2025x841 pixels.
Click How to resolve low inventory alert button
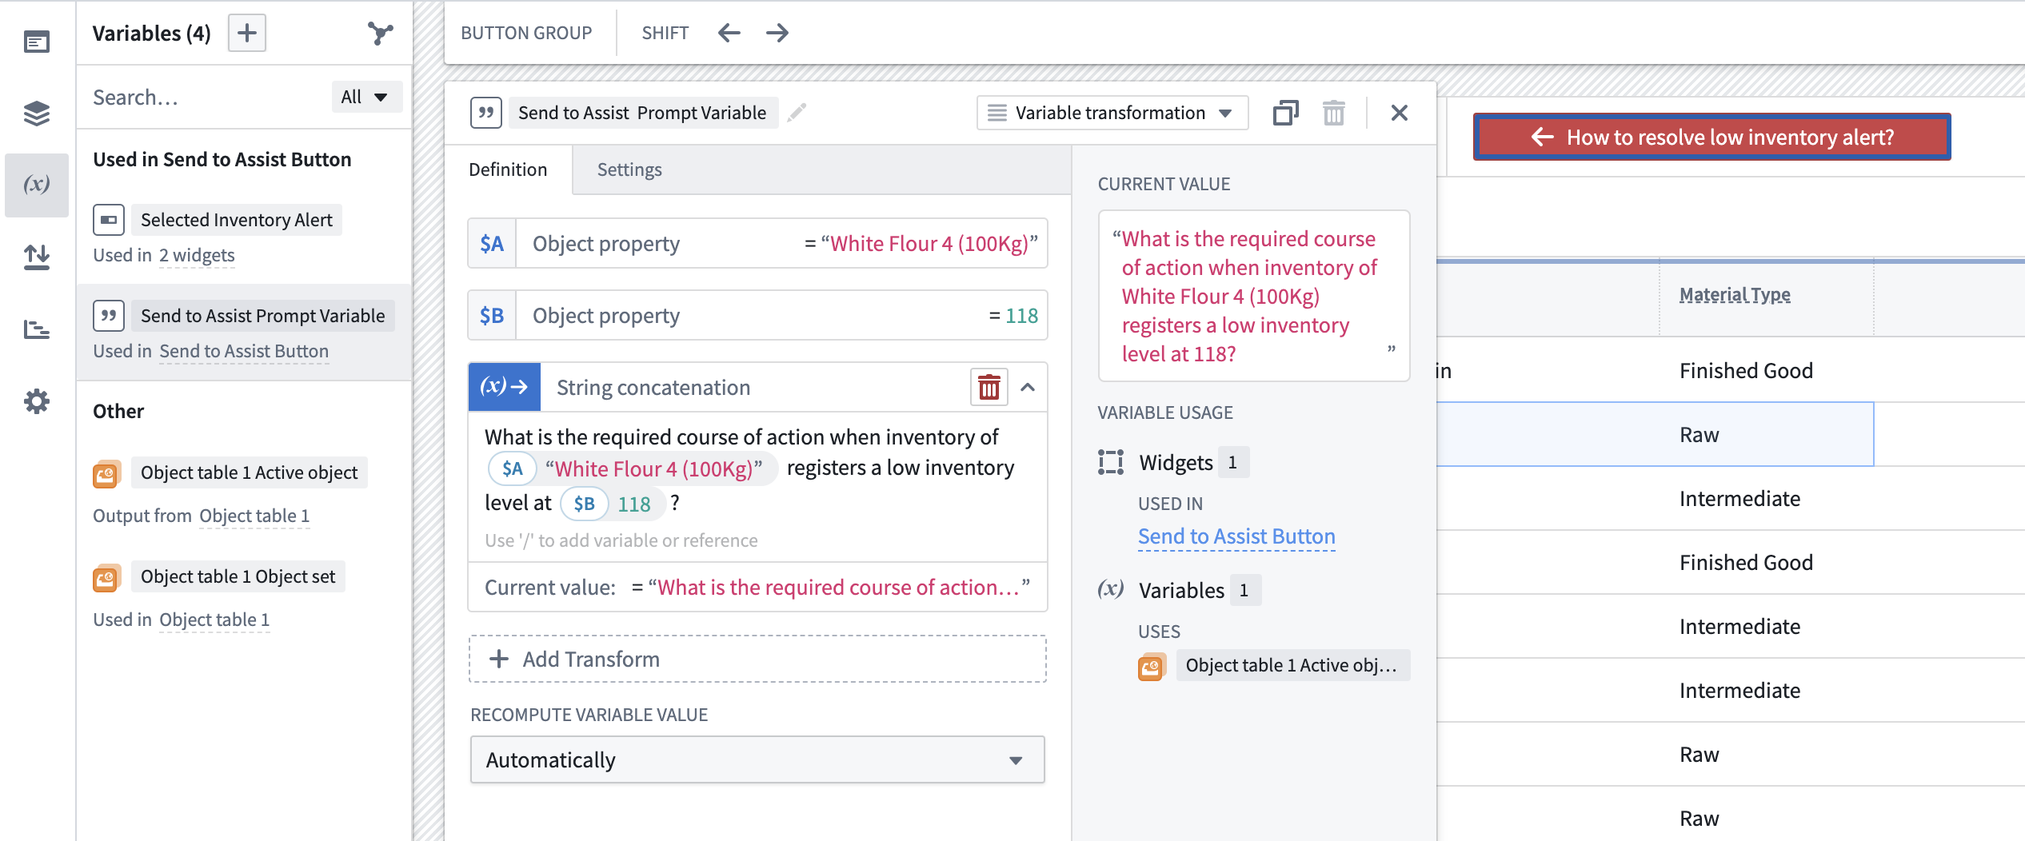coord(1712,137)
